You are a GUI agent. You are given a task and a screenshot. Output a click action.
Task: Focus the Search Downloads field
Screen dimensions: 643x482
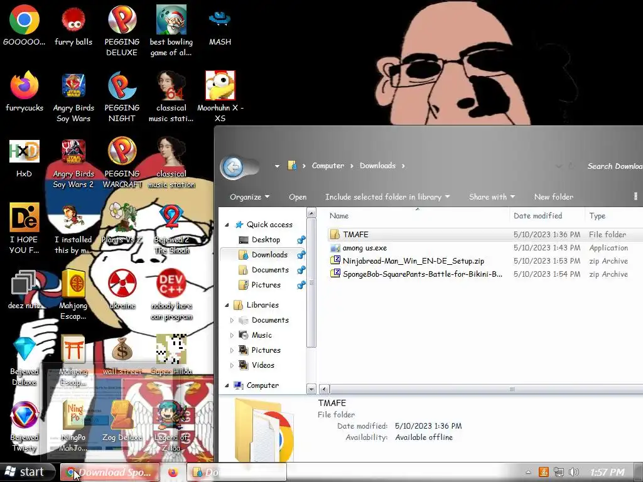[x=614, y=166]
